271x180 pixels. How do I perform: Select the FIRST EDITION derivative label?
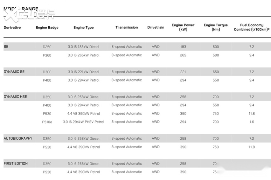(x=16, y=163)
